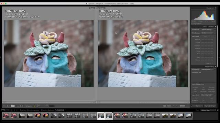Click the LEICA DG SUMMILUX lens info text
220x123 pixels.
tap(22, 17)
